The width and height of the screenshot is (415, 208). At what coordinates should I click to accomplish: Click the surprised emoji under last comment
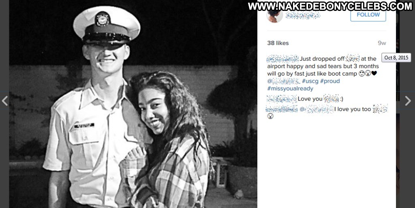(x=270, y=116)
